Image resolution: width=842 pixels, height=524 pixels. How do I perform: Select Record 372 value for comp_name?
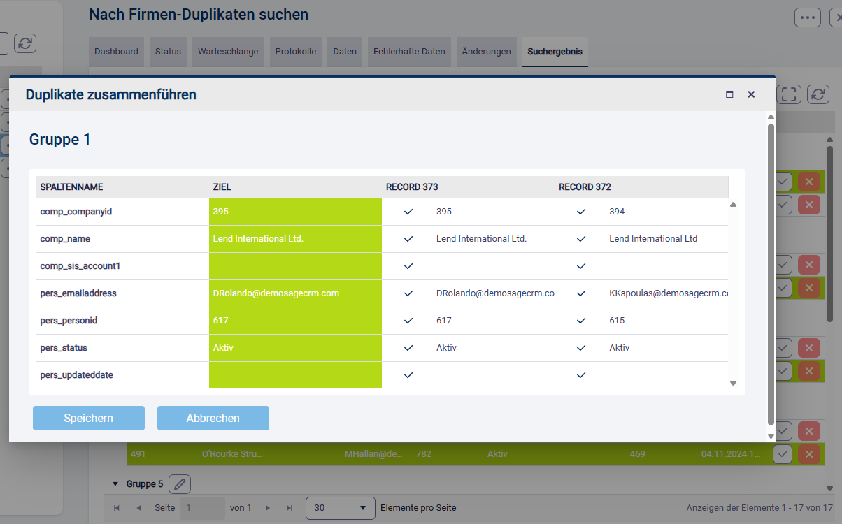580,238
